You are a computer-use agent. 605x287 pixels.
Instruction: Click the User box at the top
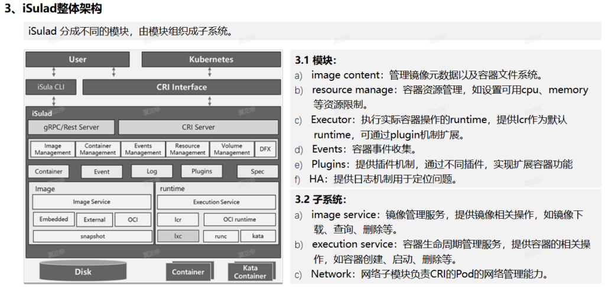[77, 60]
